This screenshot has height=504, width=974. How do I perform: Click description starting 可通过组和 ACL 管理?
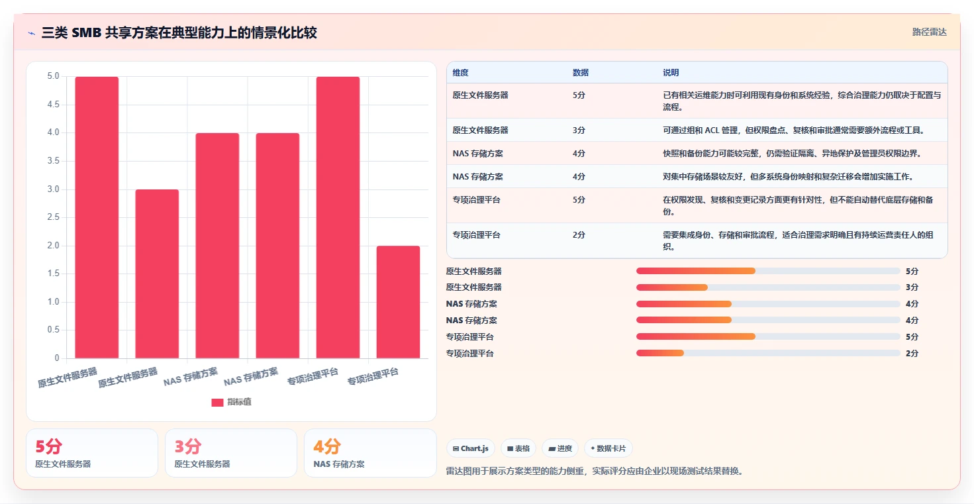click(x=794, y=130)
